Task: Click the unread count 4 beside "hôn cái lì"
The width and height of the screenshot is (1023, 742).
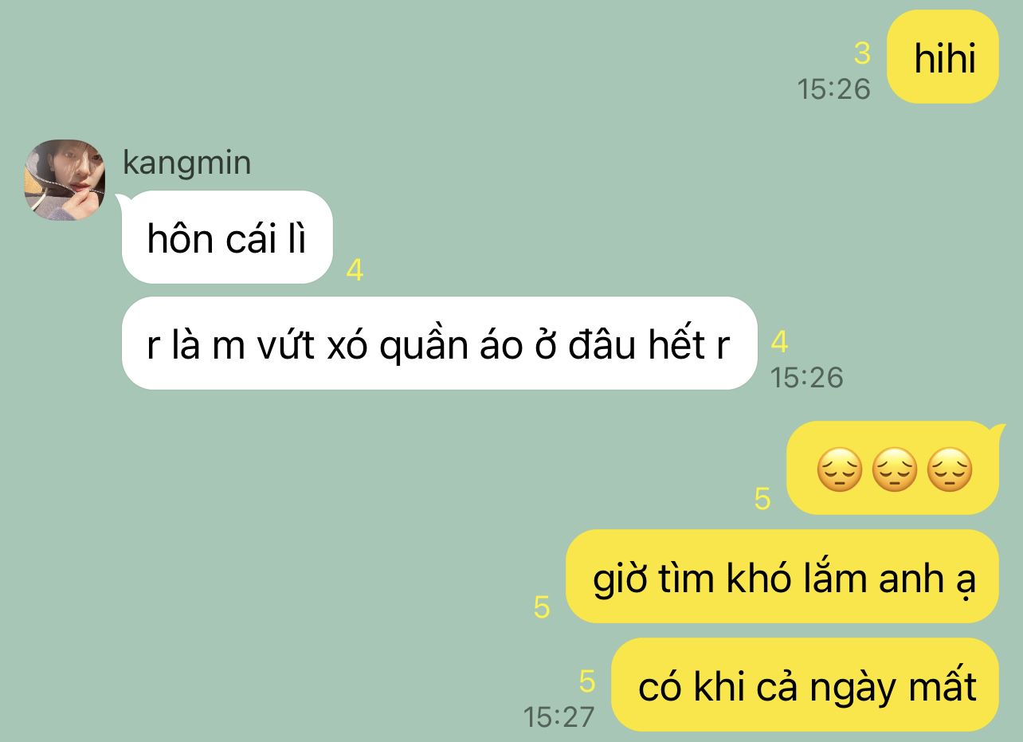Action: coord(355,271)
